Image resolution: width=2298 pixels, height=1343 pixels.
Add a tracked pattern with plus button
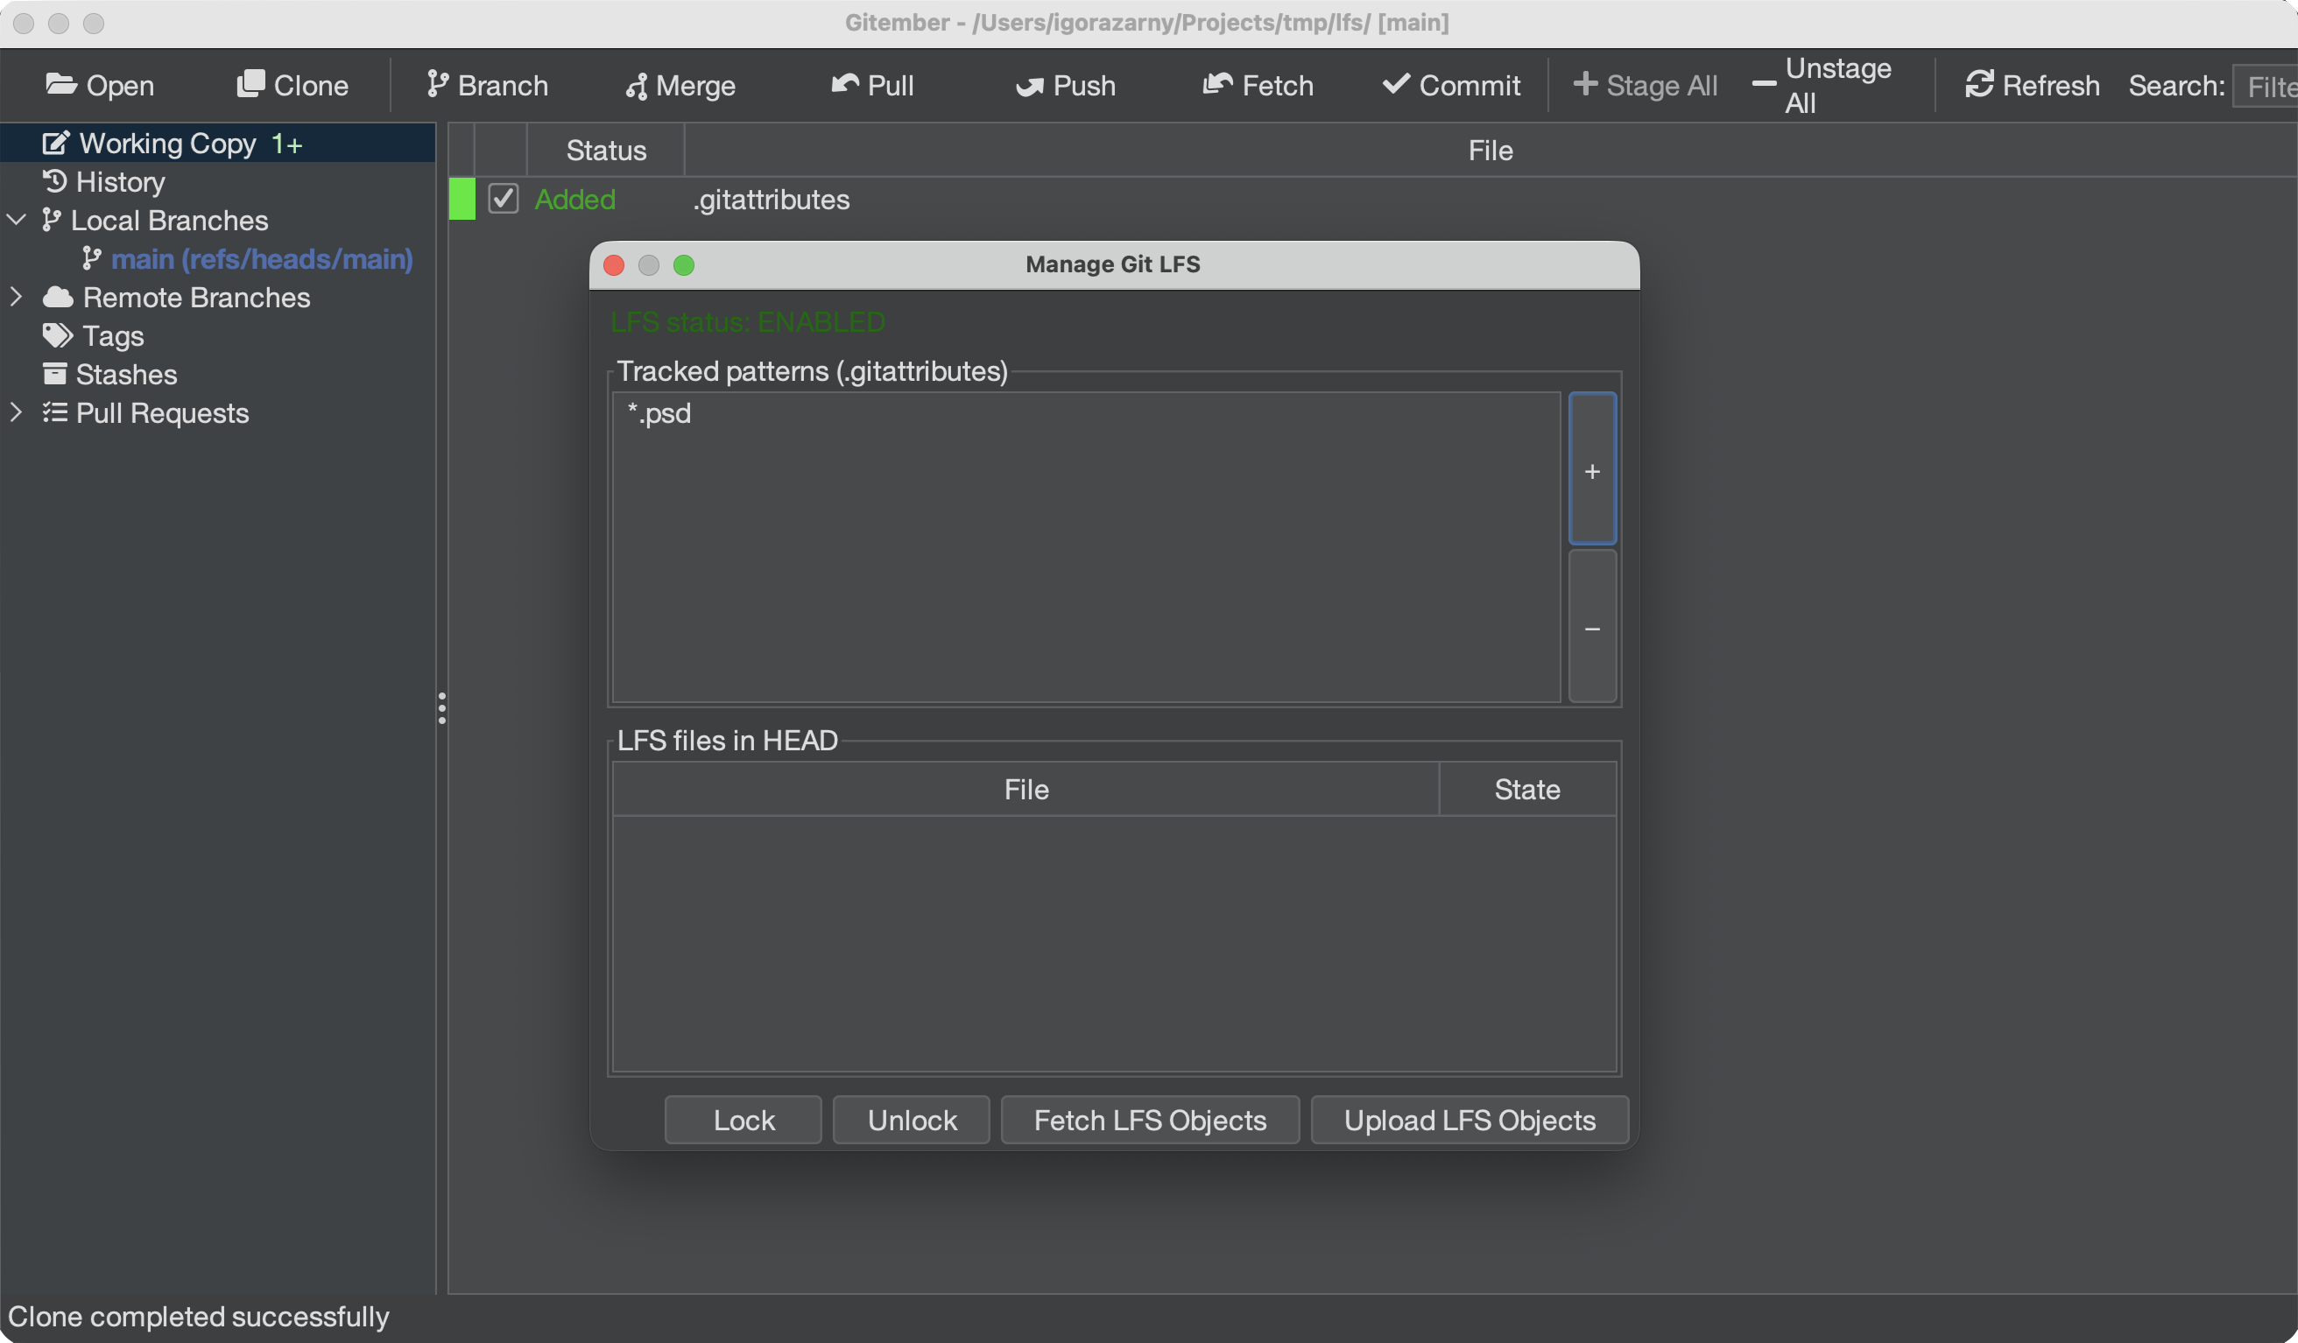point(1592,468)
